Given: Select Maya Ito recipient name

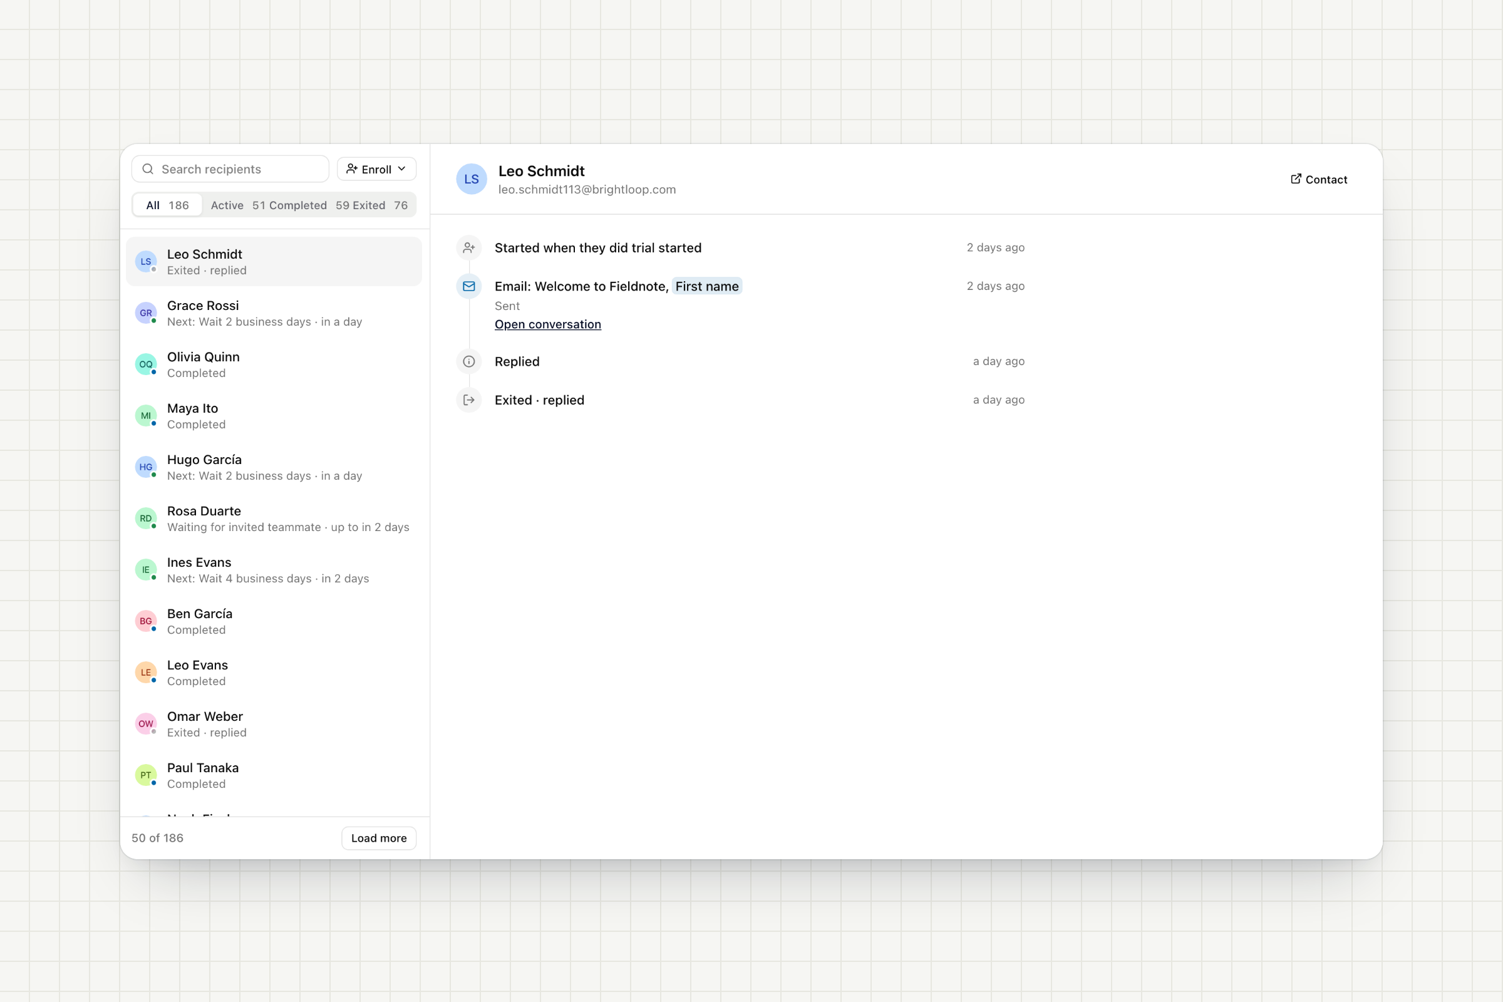Looking at the screenshot, I should [x=192, y=408].
